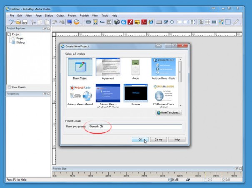Insert an Image object from toolbar
The height and width of the screenshot is (188, 252).
point(95,22)
